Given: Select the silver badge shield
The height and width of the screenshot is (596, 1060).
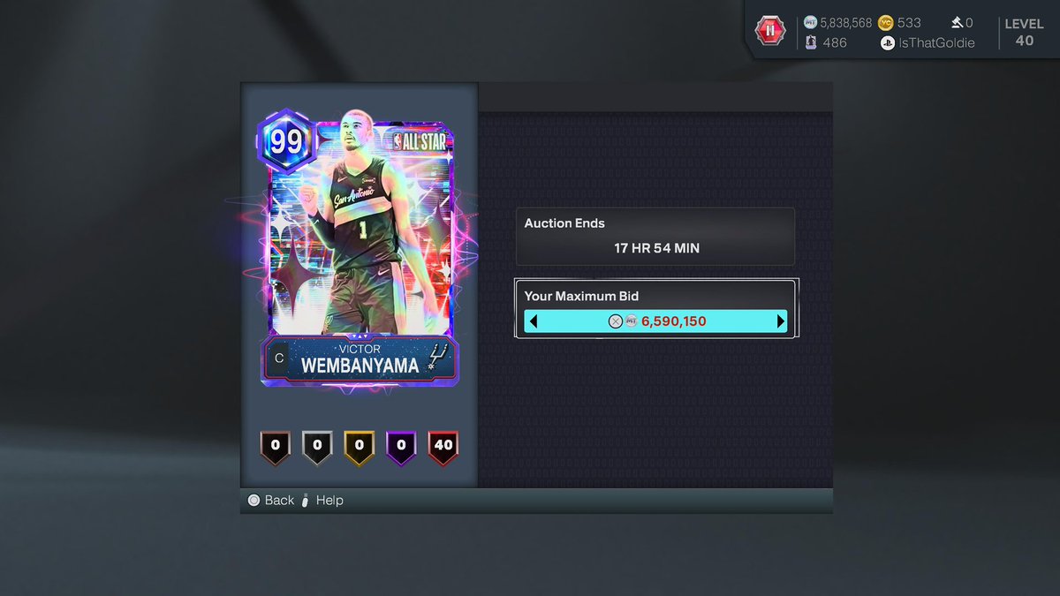Looking at the screenshot, I should pos(316,448).
